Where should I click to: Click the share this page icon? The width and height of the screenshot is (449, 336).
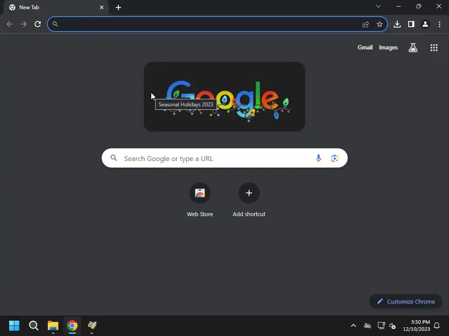[x=366, y=24]
